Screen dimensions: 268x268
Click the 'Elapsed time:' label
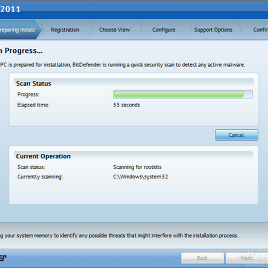point(33,105)
